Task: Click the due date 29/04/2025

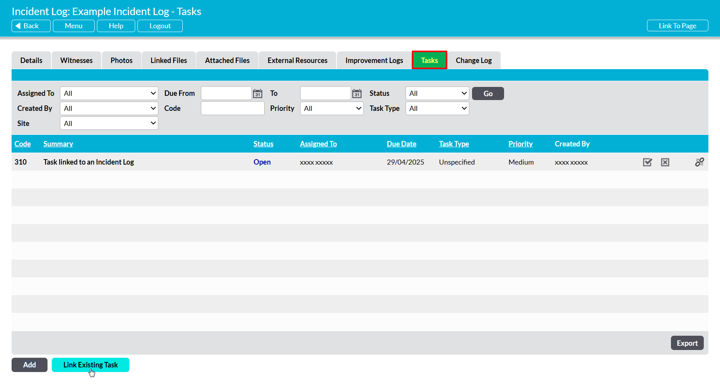Action: [405, 162]
